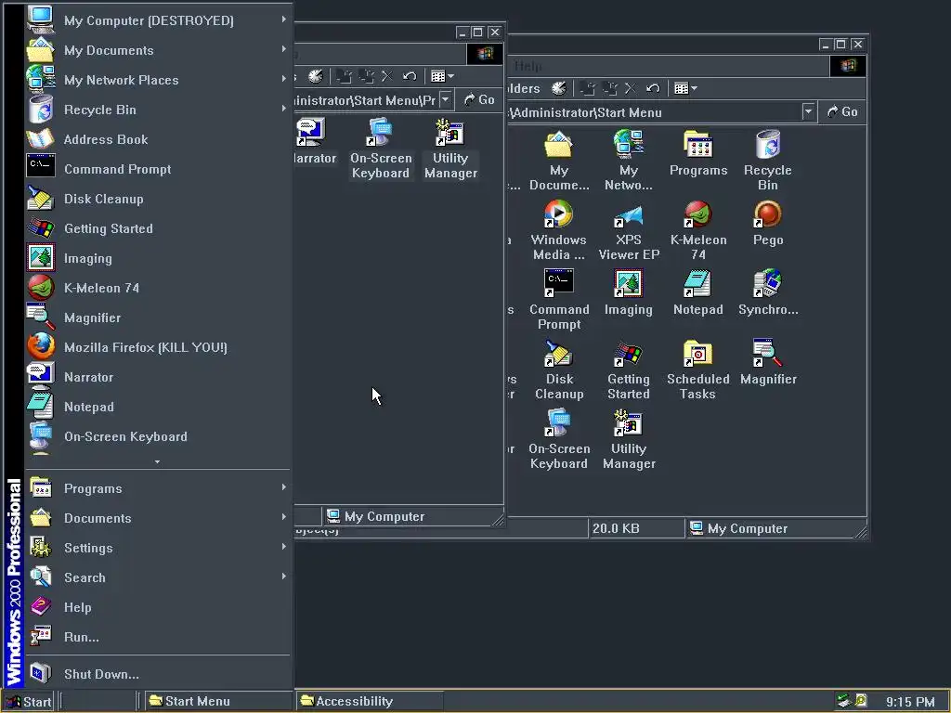The image size is (951, 713).
Task: Click History icon in Start Menu window toolbar
Action: [558, 88]
